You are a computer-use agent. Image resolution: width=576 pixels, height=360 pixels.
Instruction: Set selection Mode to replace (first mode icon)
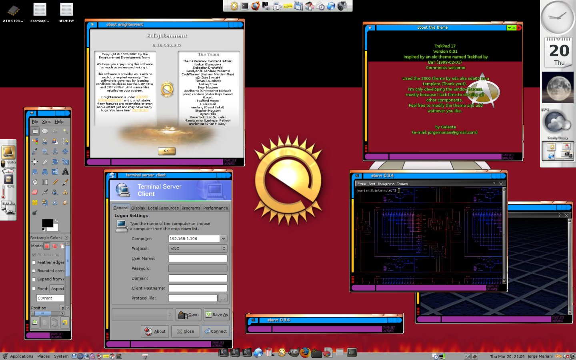point(47,246)
